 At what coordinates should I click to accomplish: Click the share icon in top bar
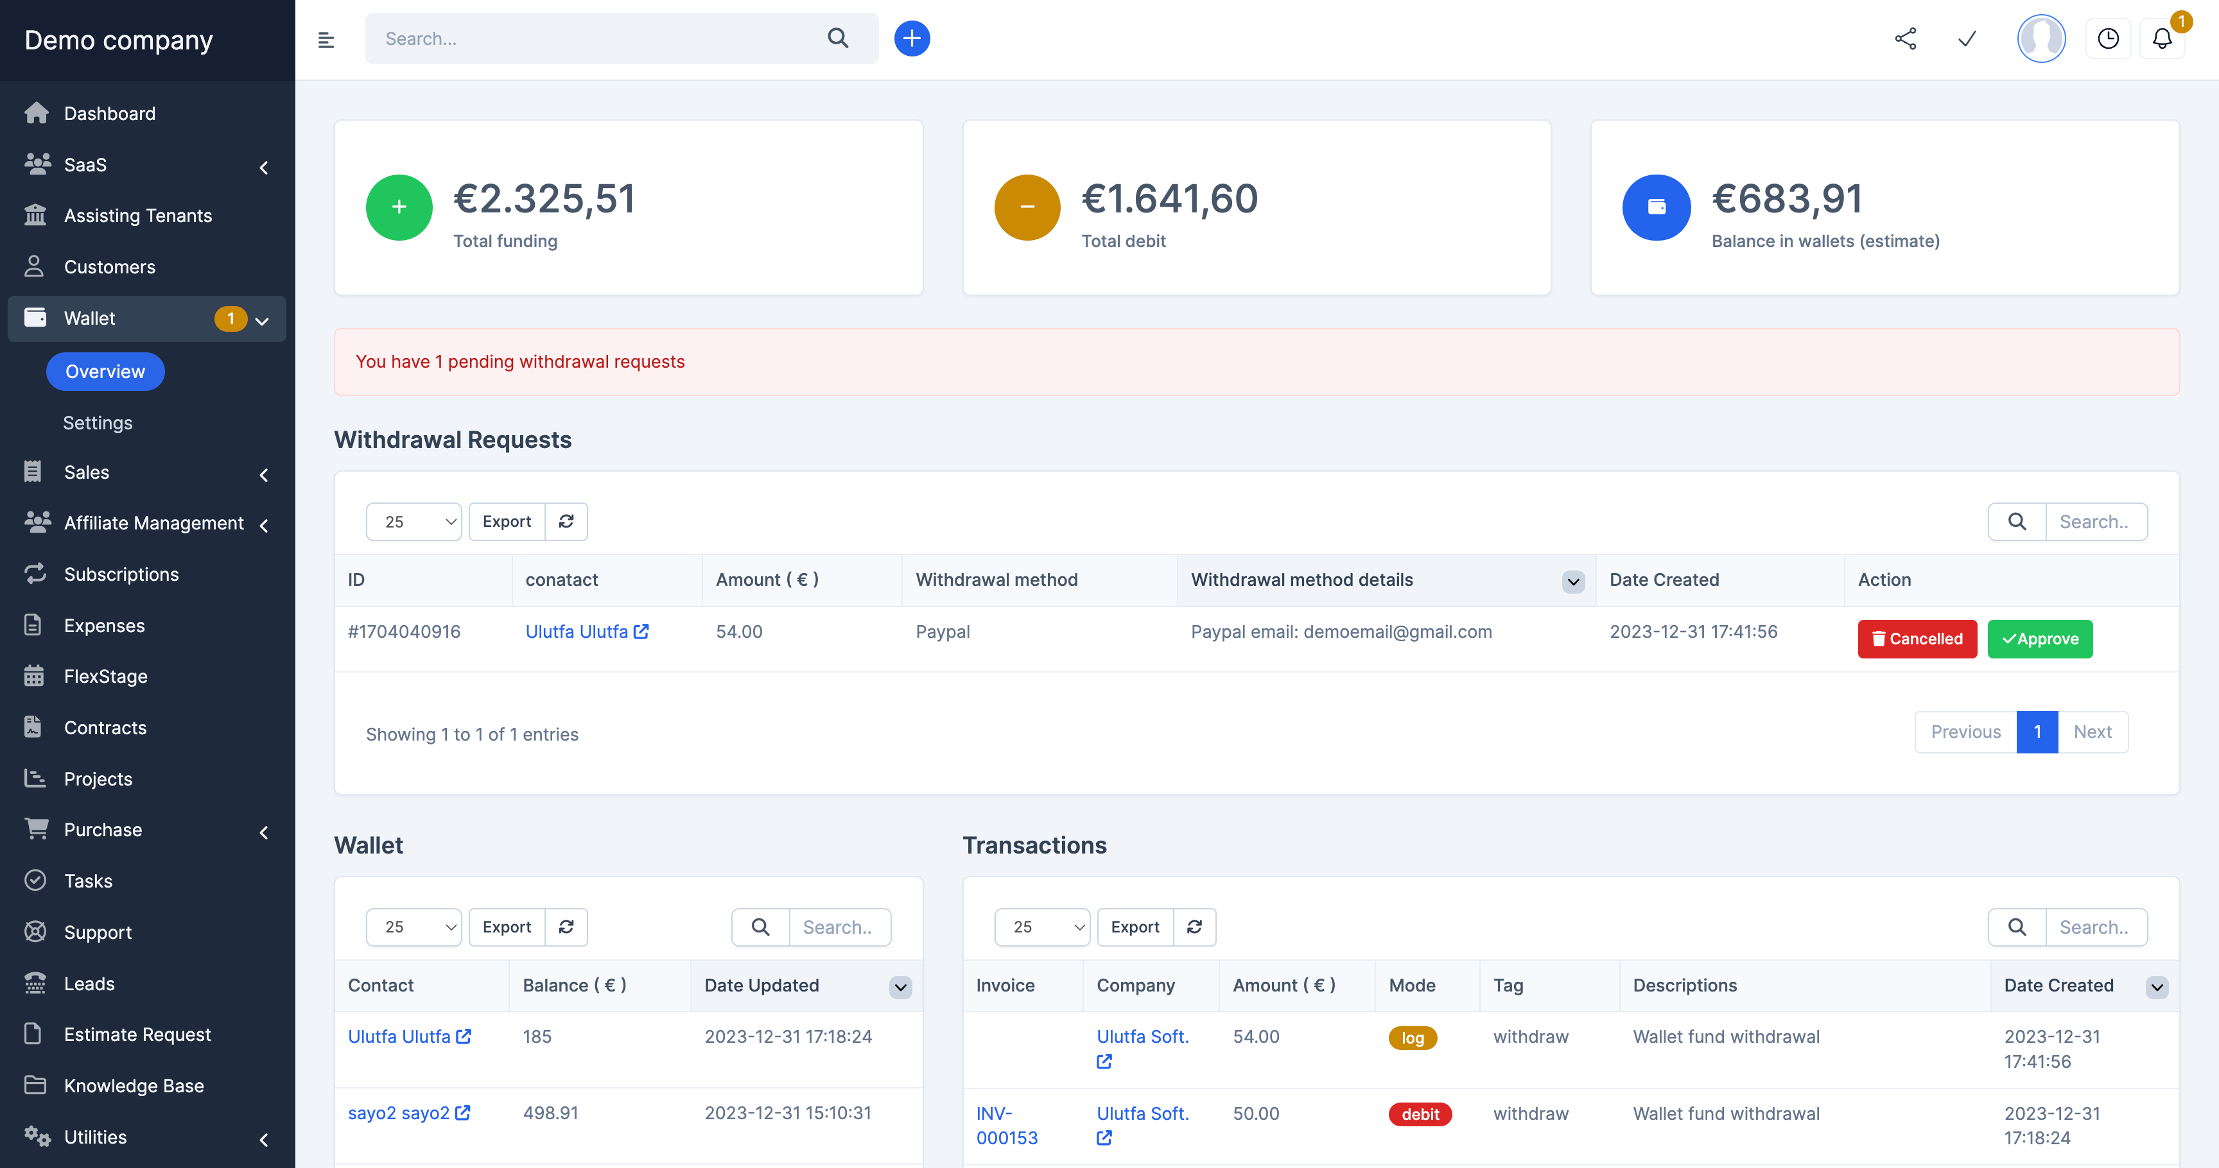(x=1906, y=39)
